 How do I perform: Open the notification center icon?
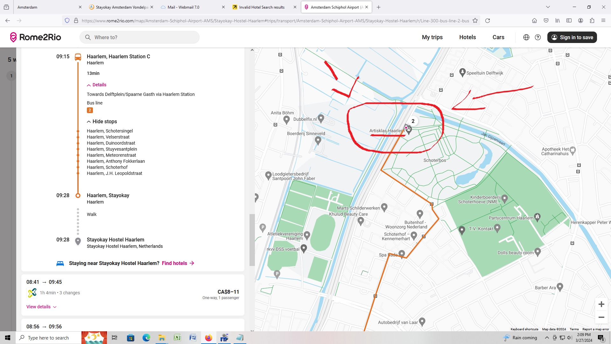(x=601, y=338)
